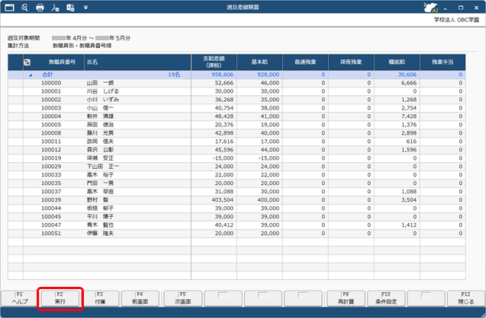Click the 深夜残業 column header
The image size is (486, 318).
351,62
